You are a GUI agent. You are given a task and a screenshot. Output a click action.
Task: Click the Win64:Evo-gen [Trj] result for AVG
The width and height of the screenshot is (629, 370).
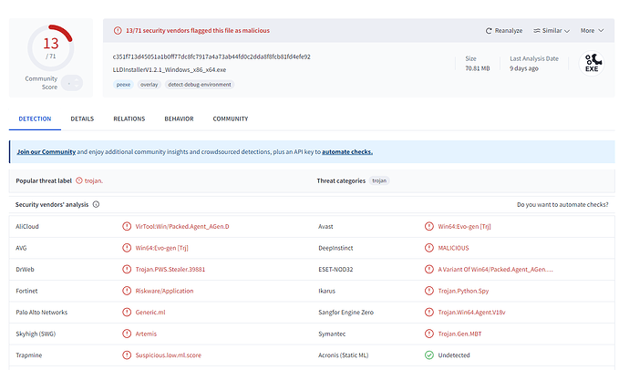pos(161,248)
